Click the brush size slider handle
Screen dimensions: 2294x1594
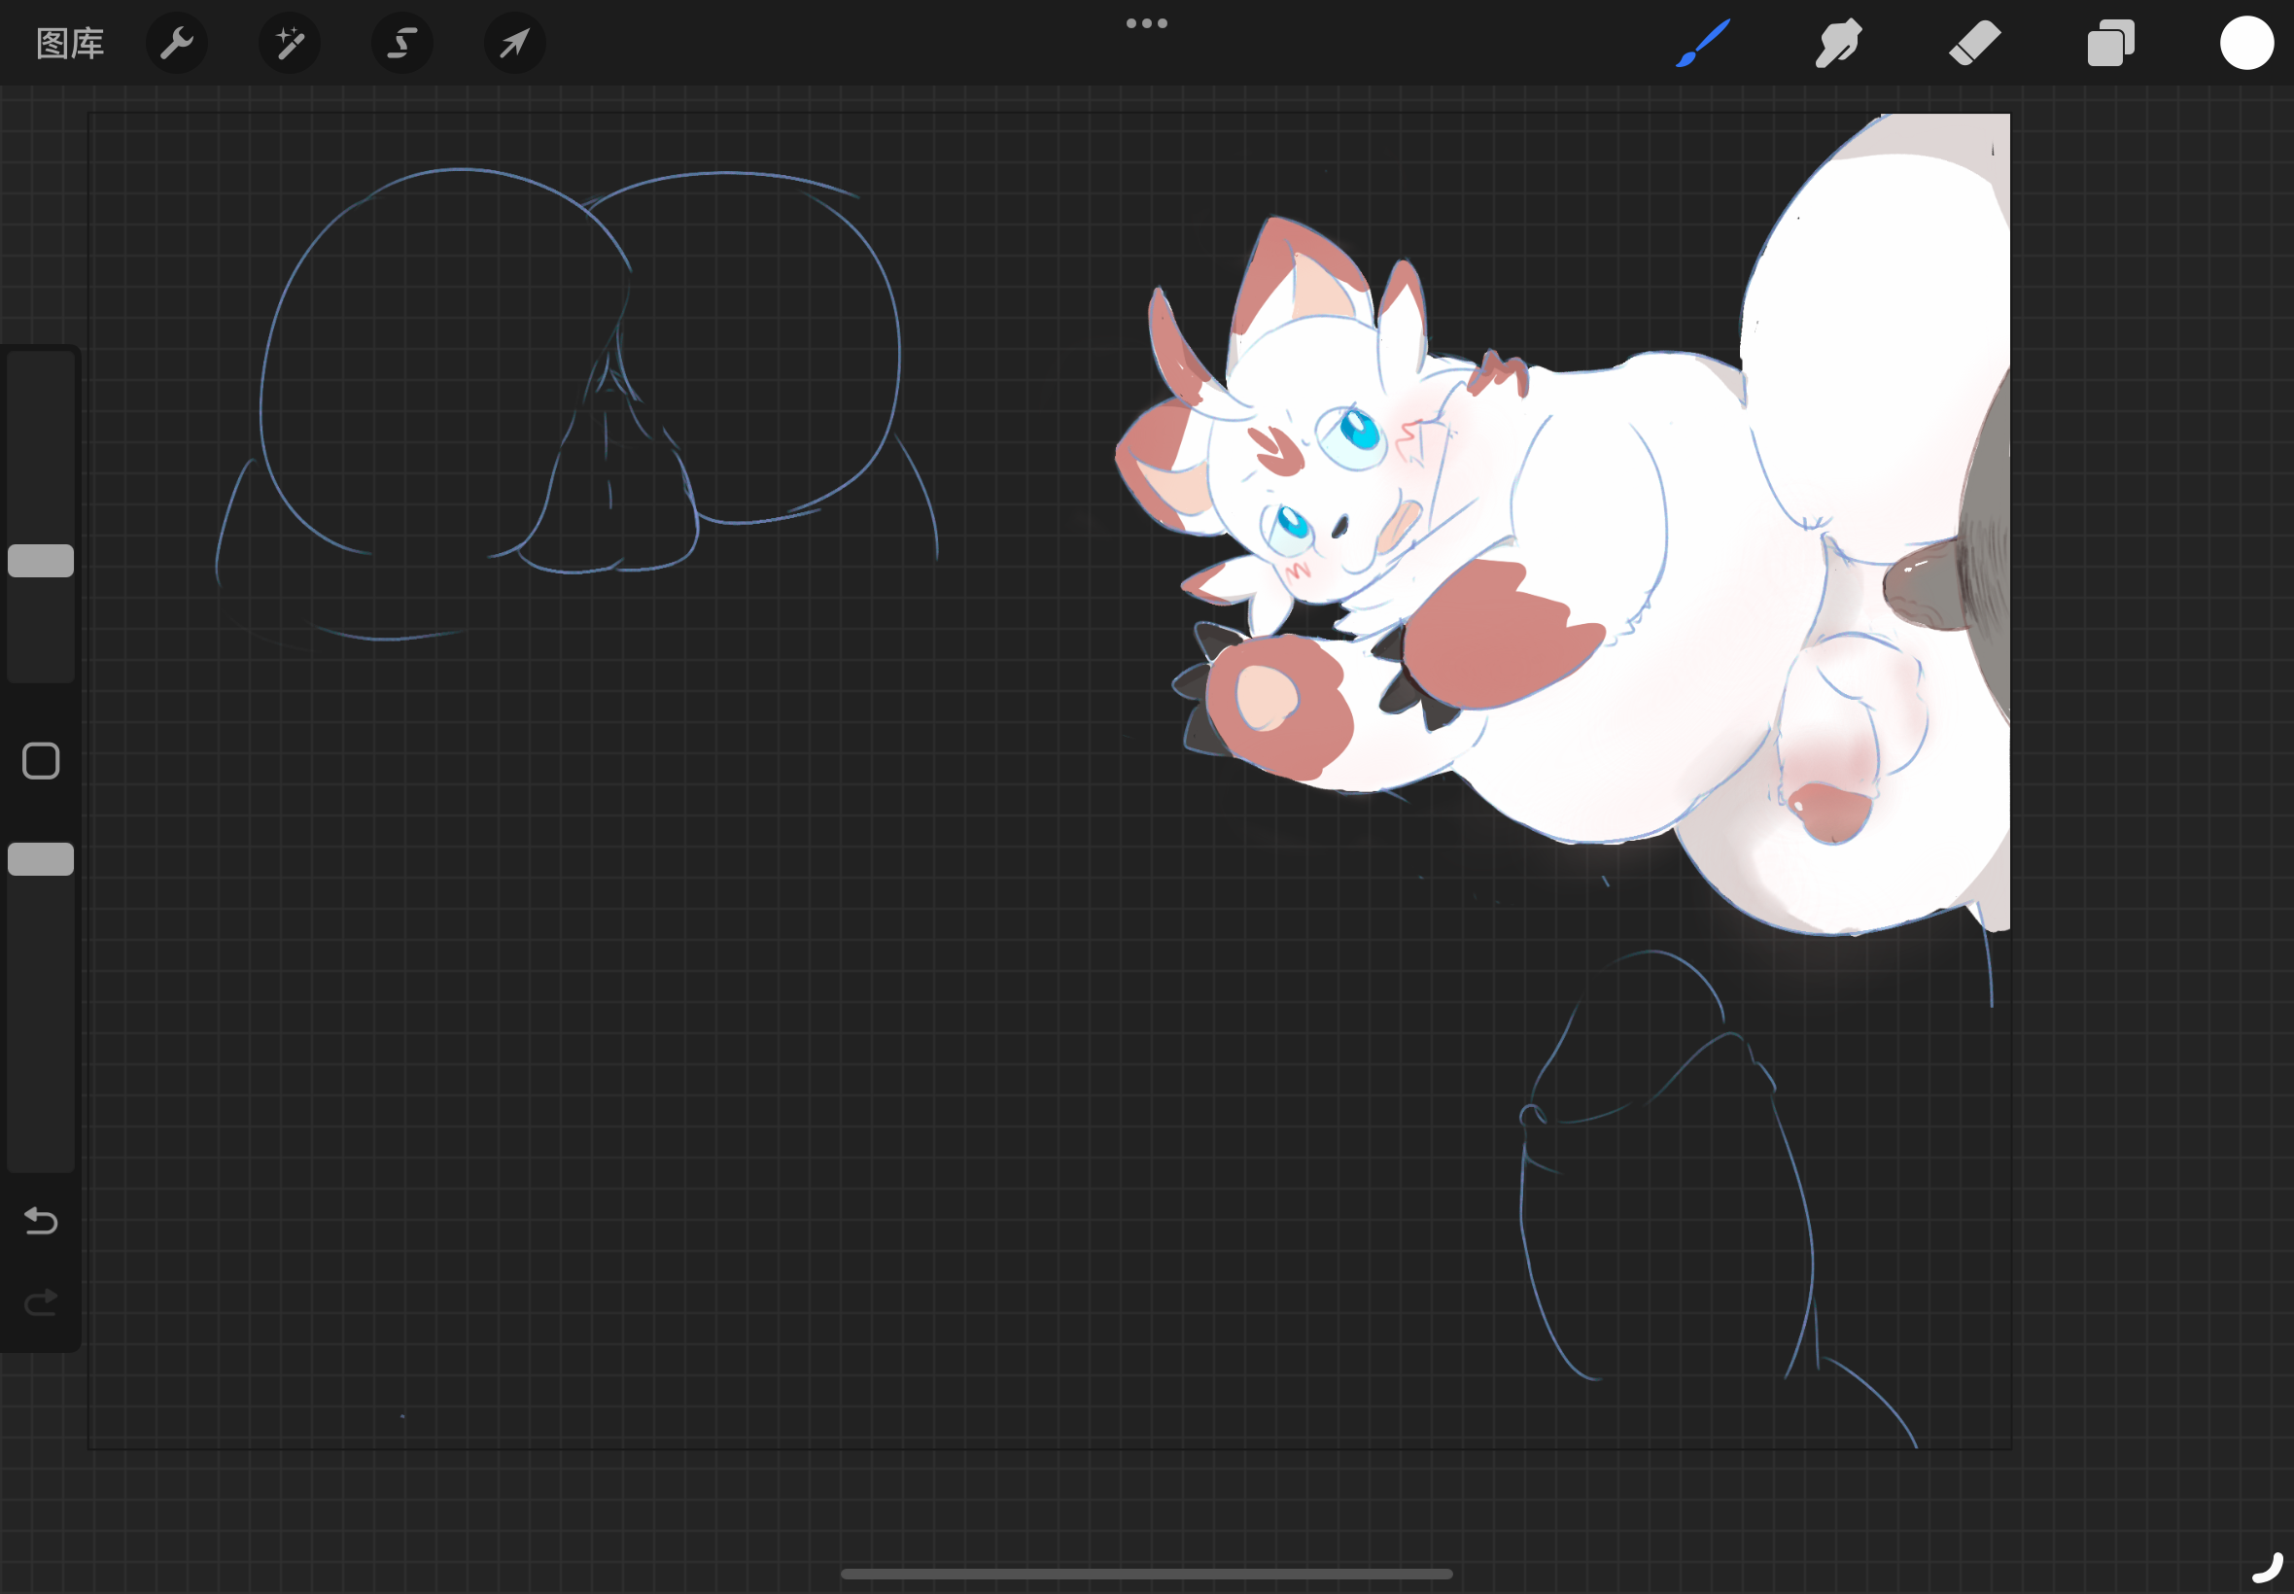(x=41, y=560)
